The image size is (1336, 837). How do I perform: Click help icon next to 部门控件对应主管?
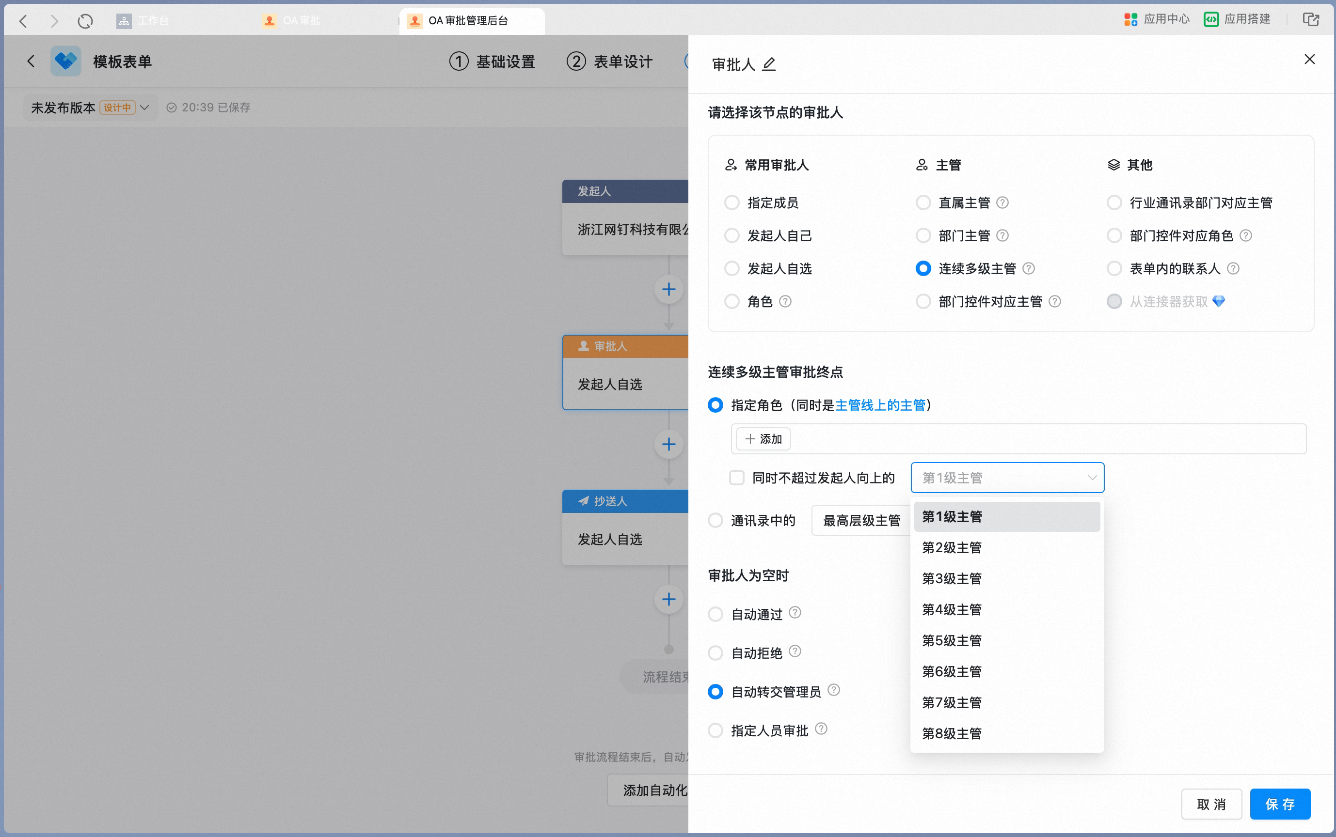click(x=1055, y=302)
